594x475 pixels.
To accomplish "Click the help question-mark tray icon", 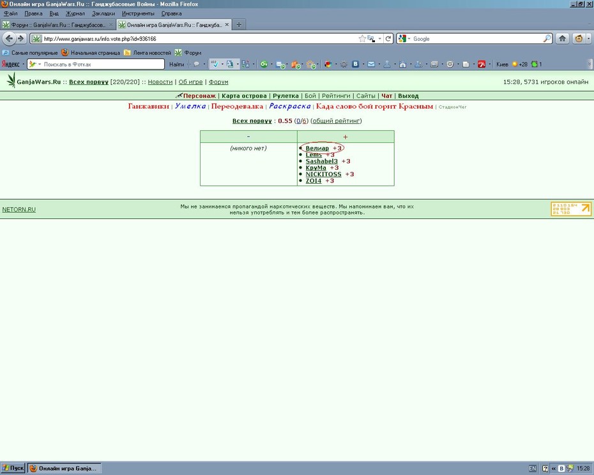I will coord(545,469).
